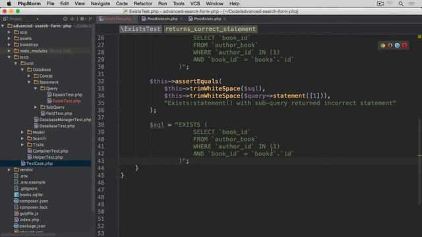Image resolution: width=422 pixels, height=237 pixels.
Task: Collapse the advanced-search-form-php root folder
Action: 3,26
